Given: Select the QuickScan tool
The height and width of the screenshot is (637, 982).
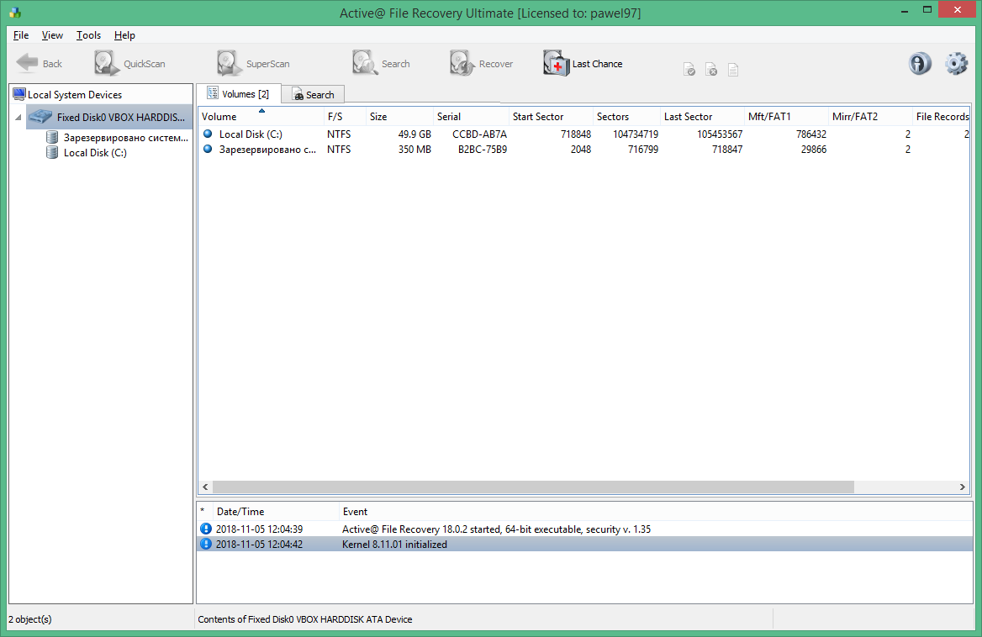Looking at the screenshot, I should 126,63.
